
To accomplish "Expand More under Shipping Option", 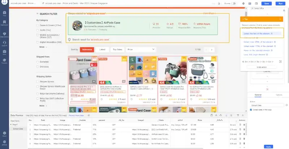I will click(43, 106).
